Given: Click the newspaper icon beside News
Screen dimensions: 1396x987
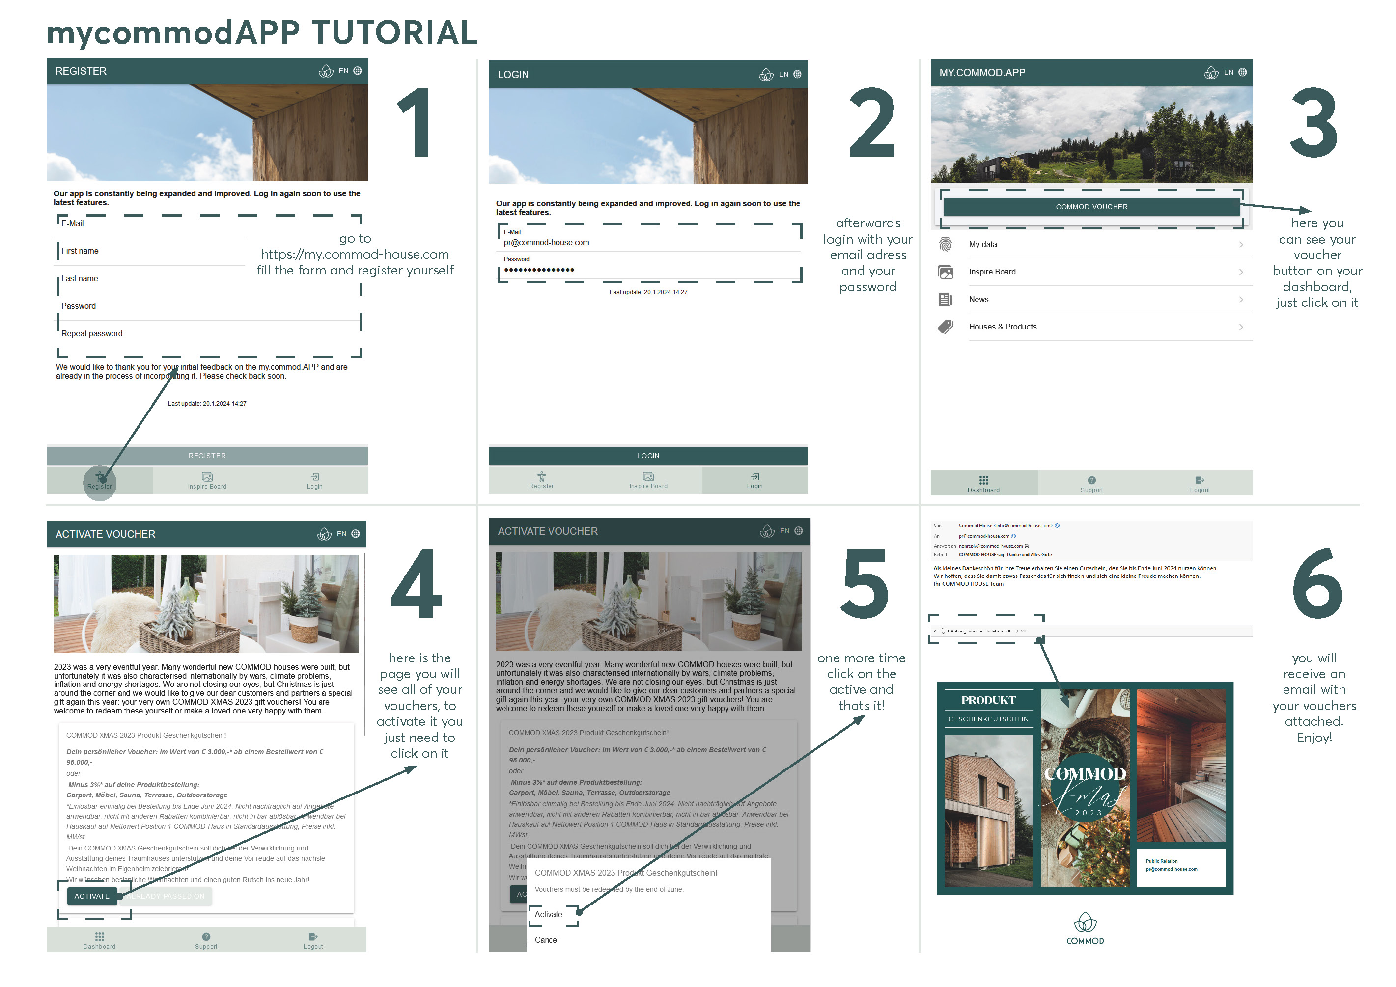Looking at the screenshot, I should 946,299.
